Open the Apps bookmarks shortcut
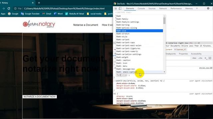 [x=3, y=14]
